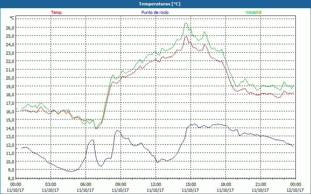
Task: Select the blue Punto de rocío legend label
Action: [155, 12]
